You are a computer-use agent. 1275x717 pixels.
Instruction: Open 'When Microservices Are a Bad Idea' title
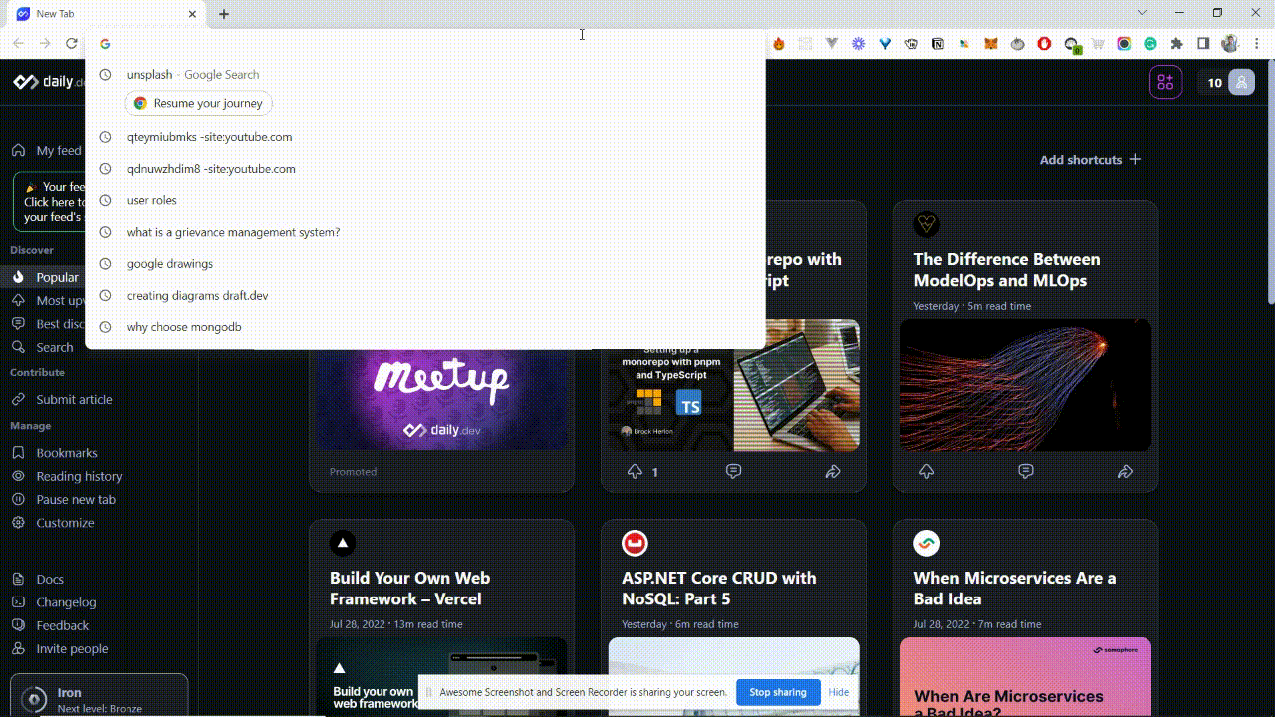[1015, 589]
